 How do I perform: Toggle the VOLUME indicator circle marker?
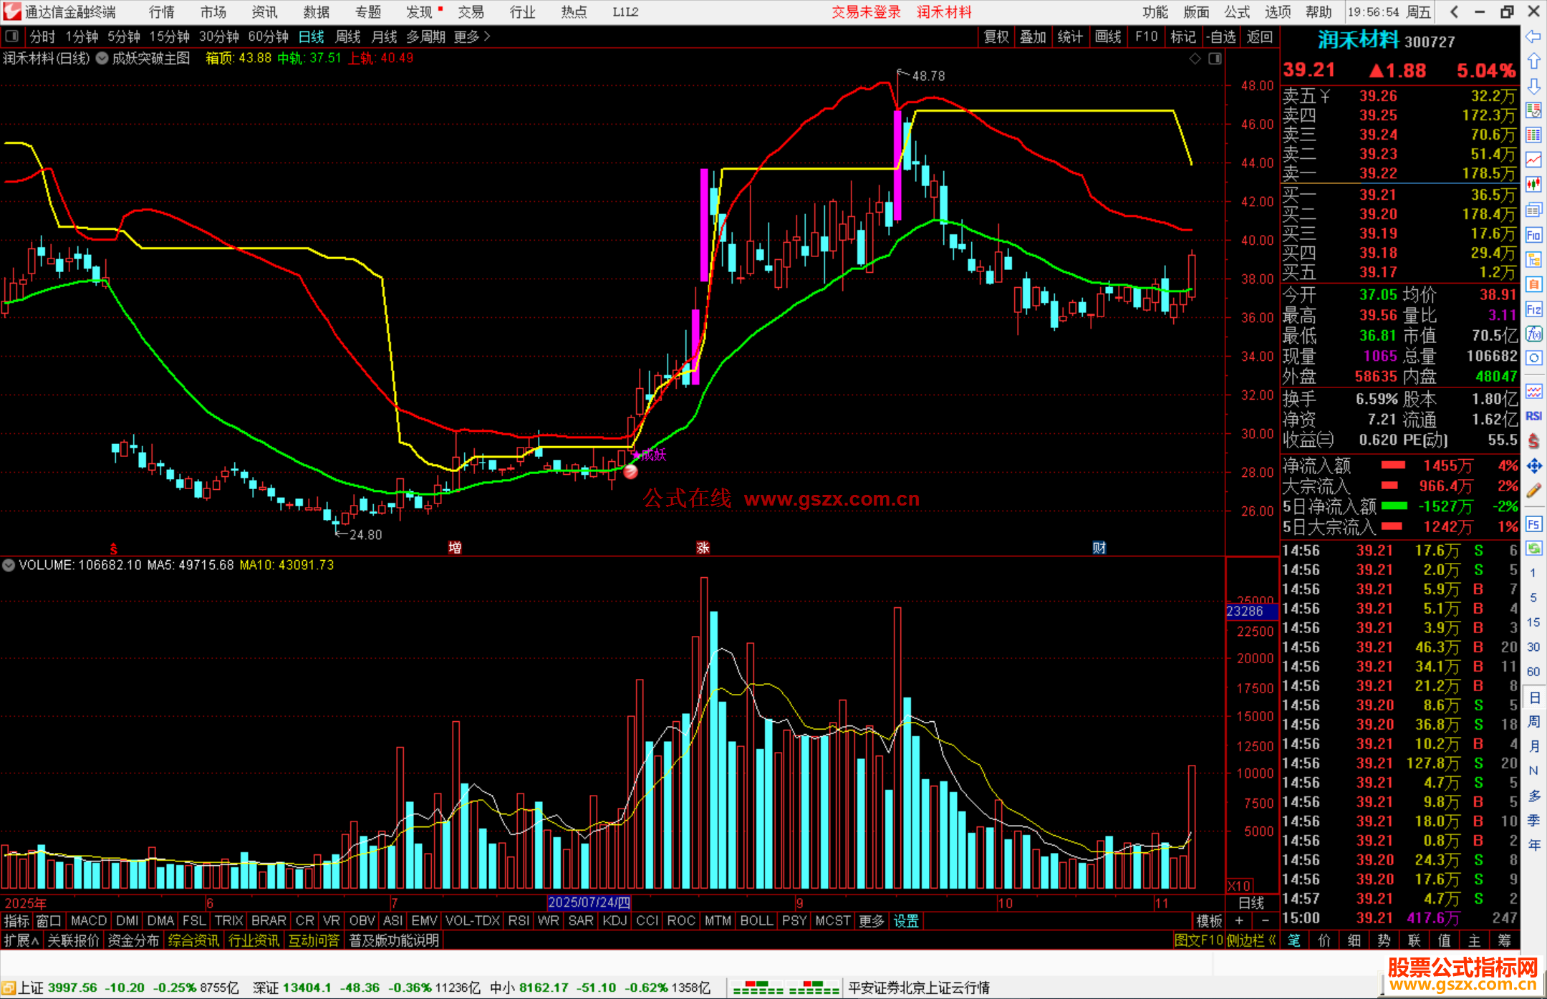[x=9, y=565]
